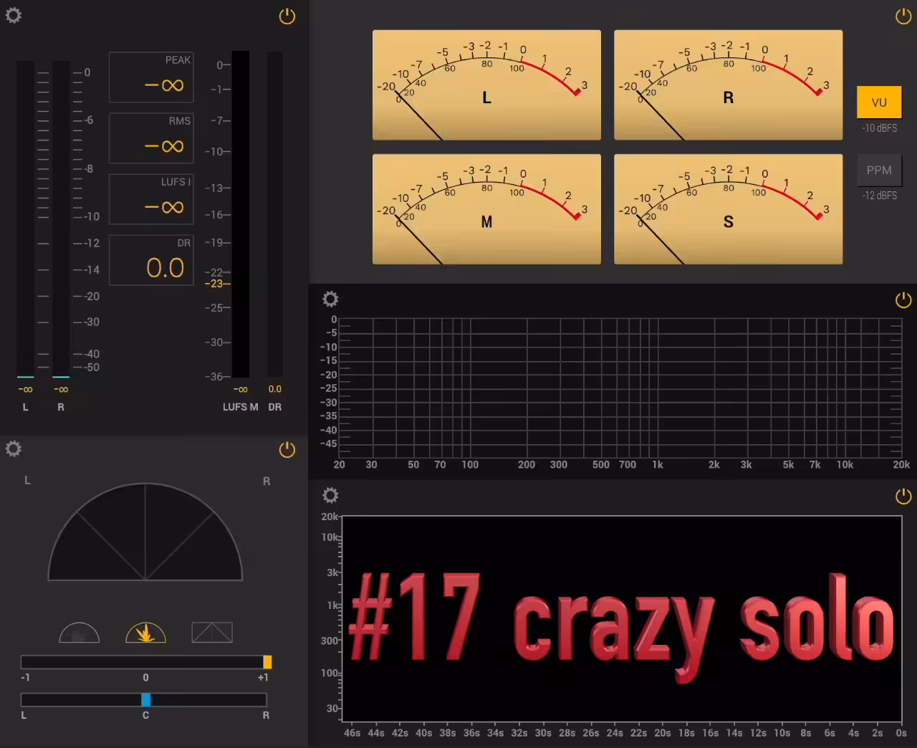Click the LUFS I readout box
This screenshot has width=917, height=748.
(151, 199)
